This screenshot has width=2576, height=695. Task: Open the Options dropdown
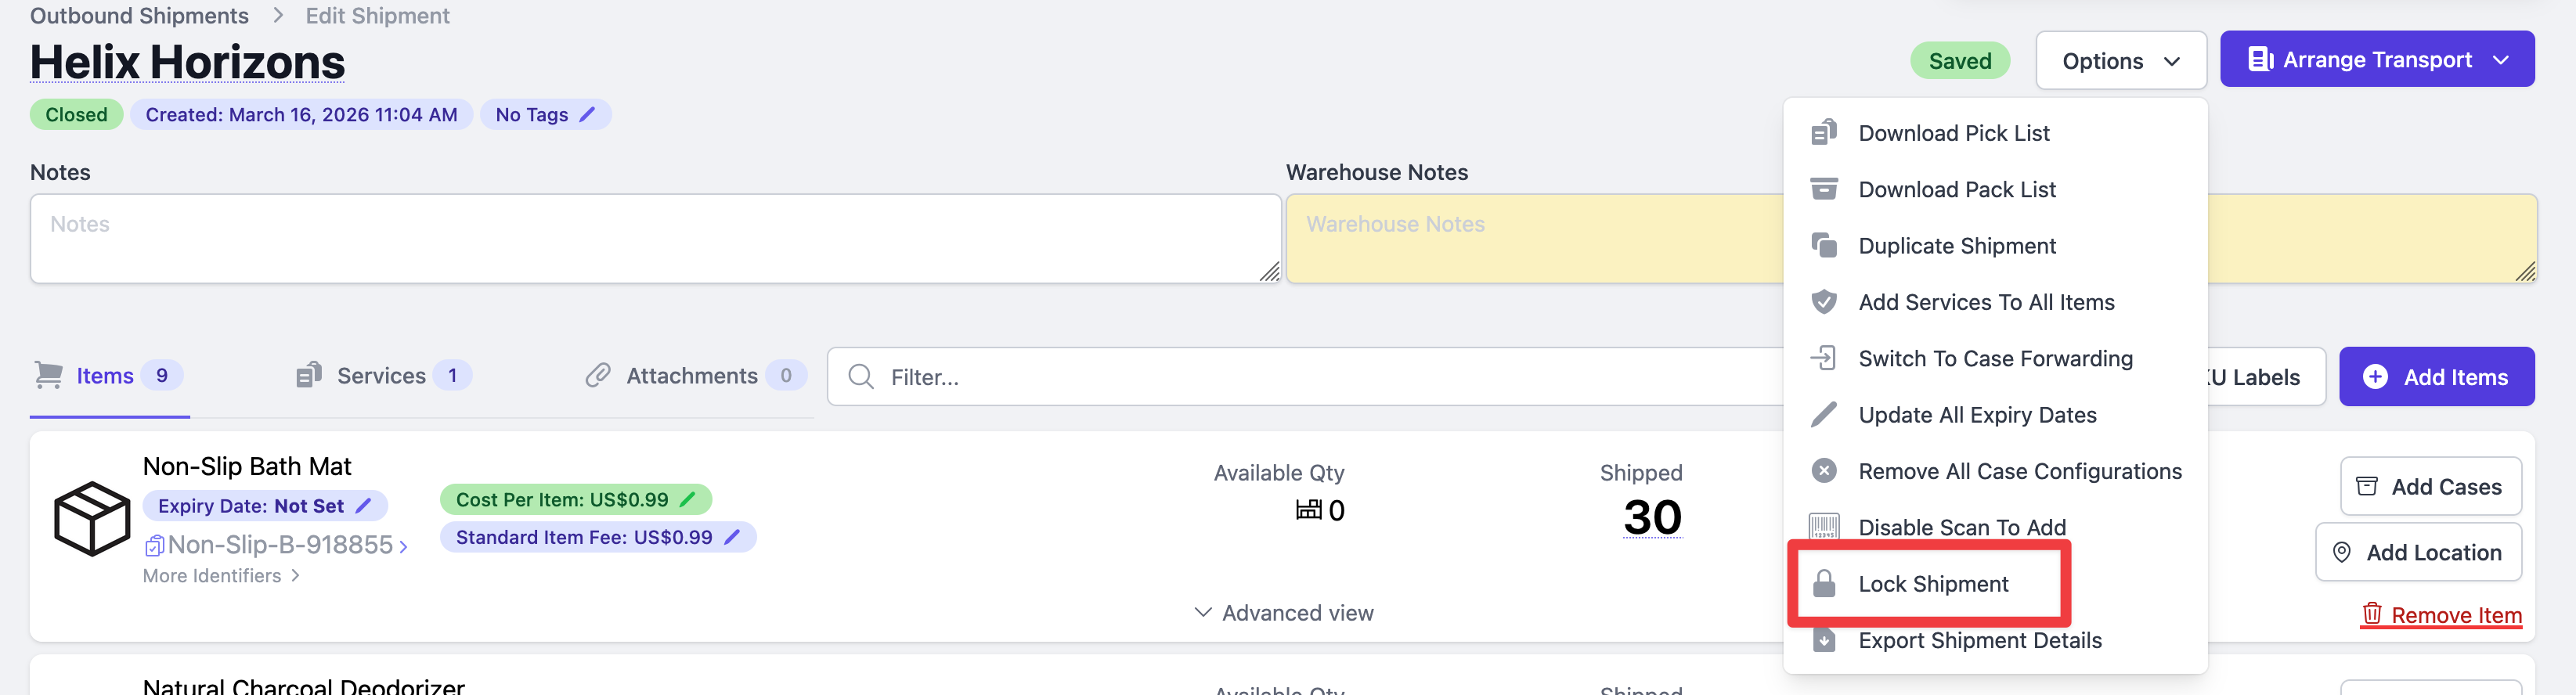pyautogui.click(x=2120, y=61)
